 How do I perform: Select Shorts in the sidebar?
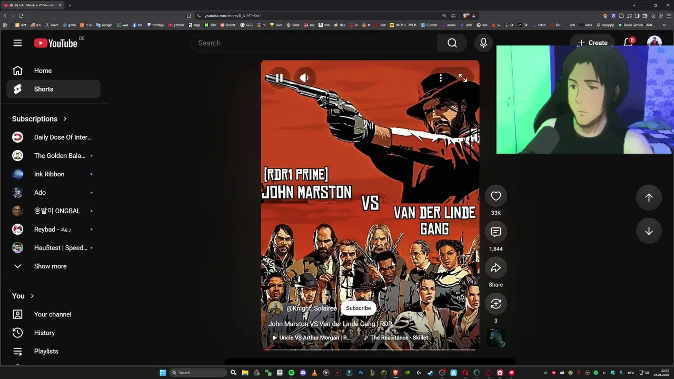click(53, 89)
